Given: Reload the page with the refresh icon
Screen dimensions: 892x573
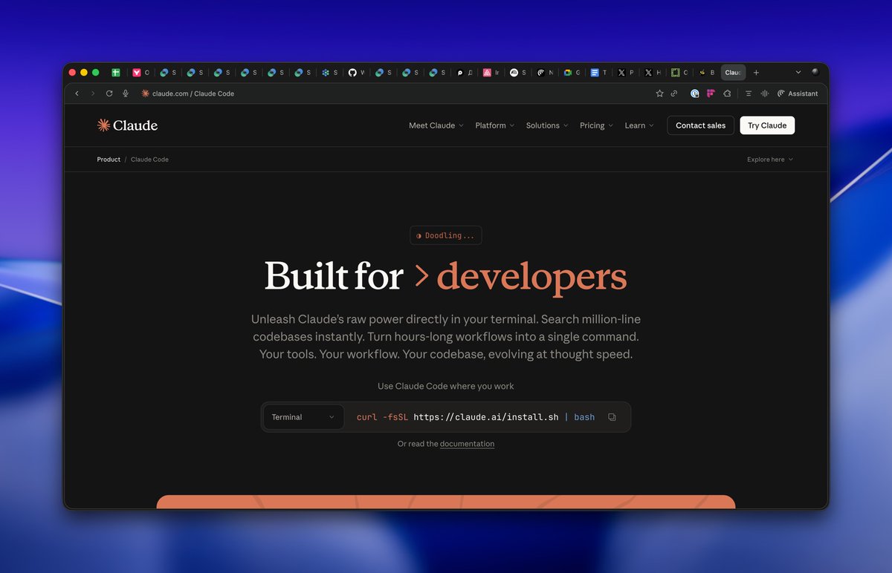Looking at the screenshot, I should [109, 94].
